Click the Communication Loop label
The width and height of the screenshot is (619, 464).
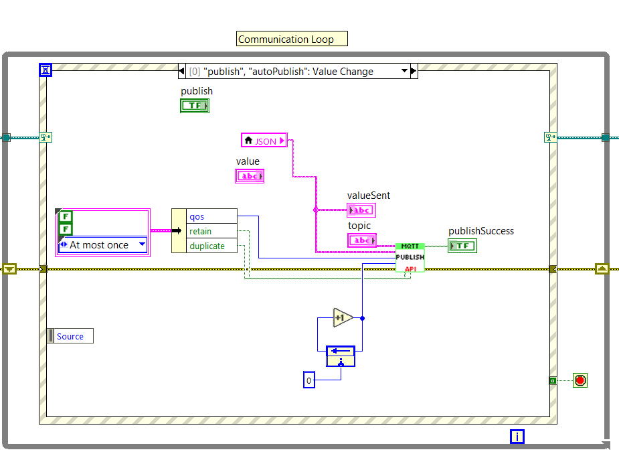292,39
